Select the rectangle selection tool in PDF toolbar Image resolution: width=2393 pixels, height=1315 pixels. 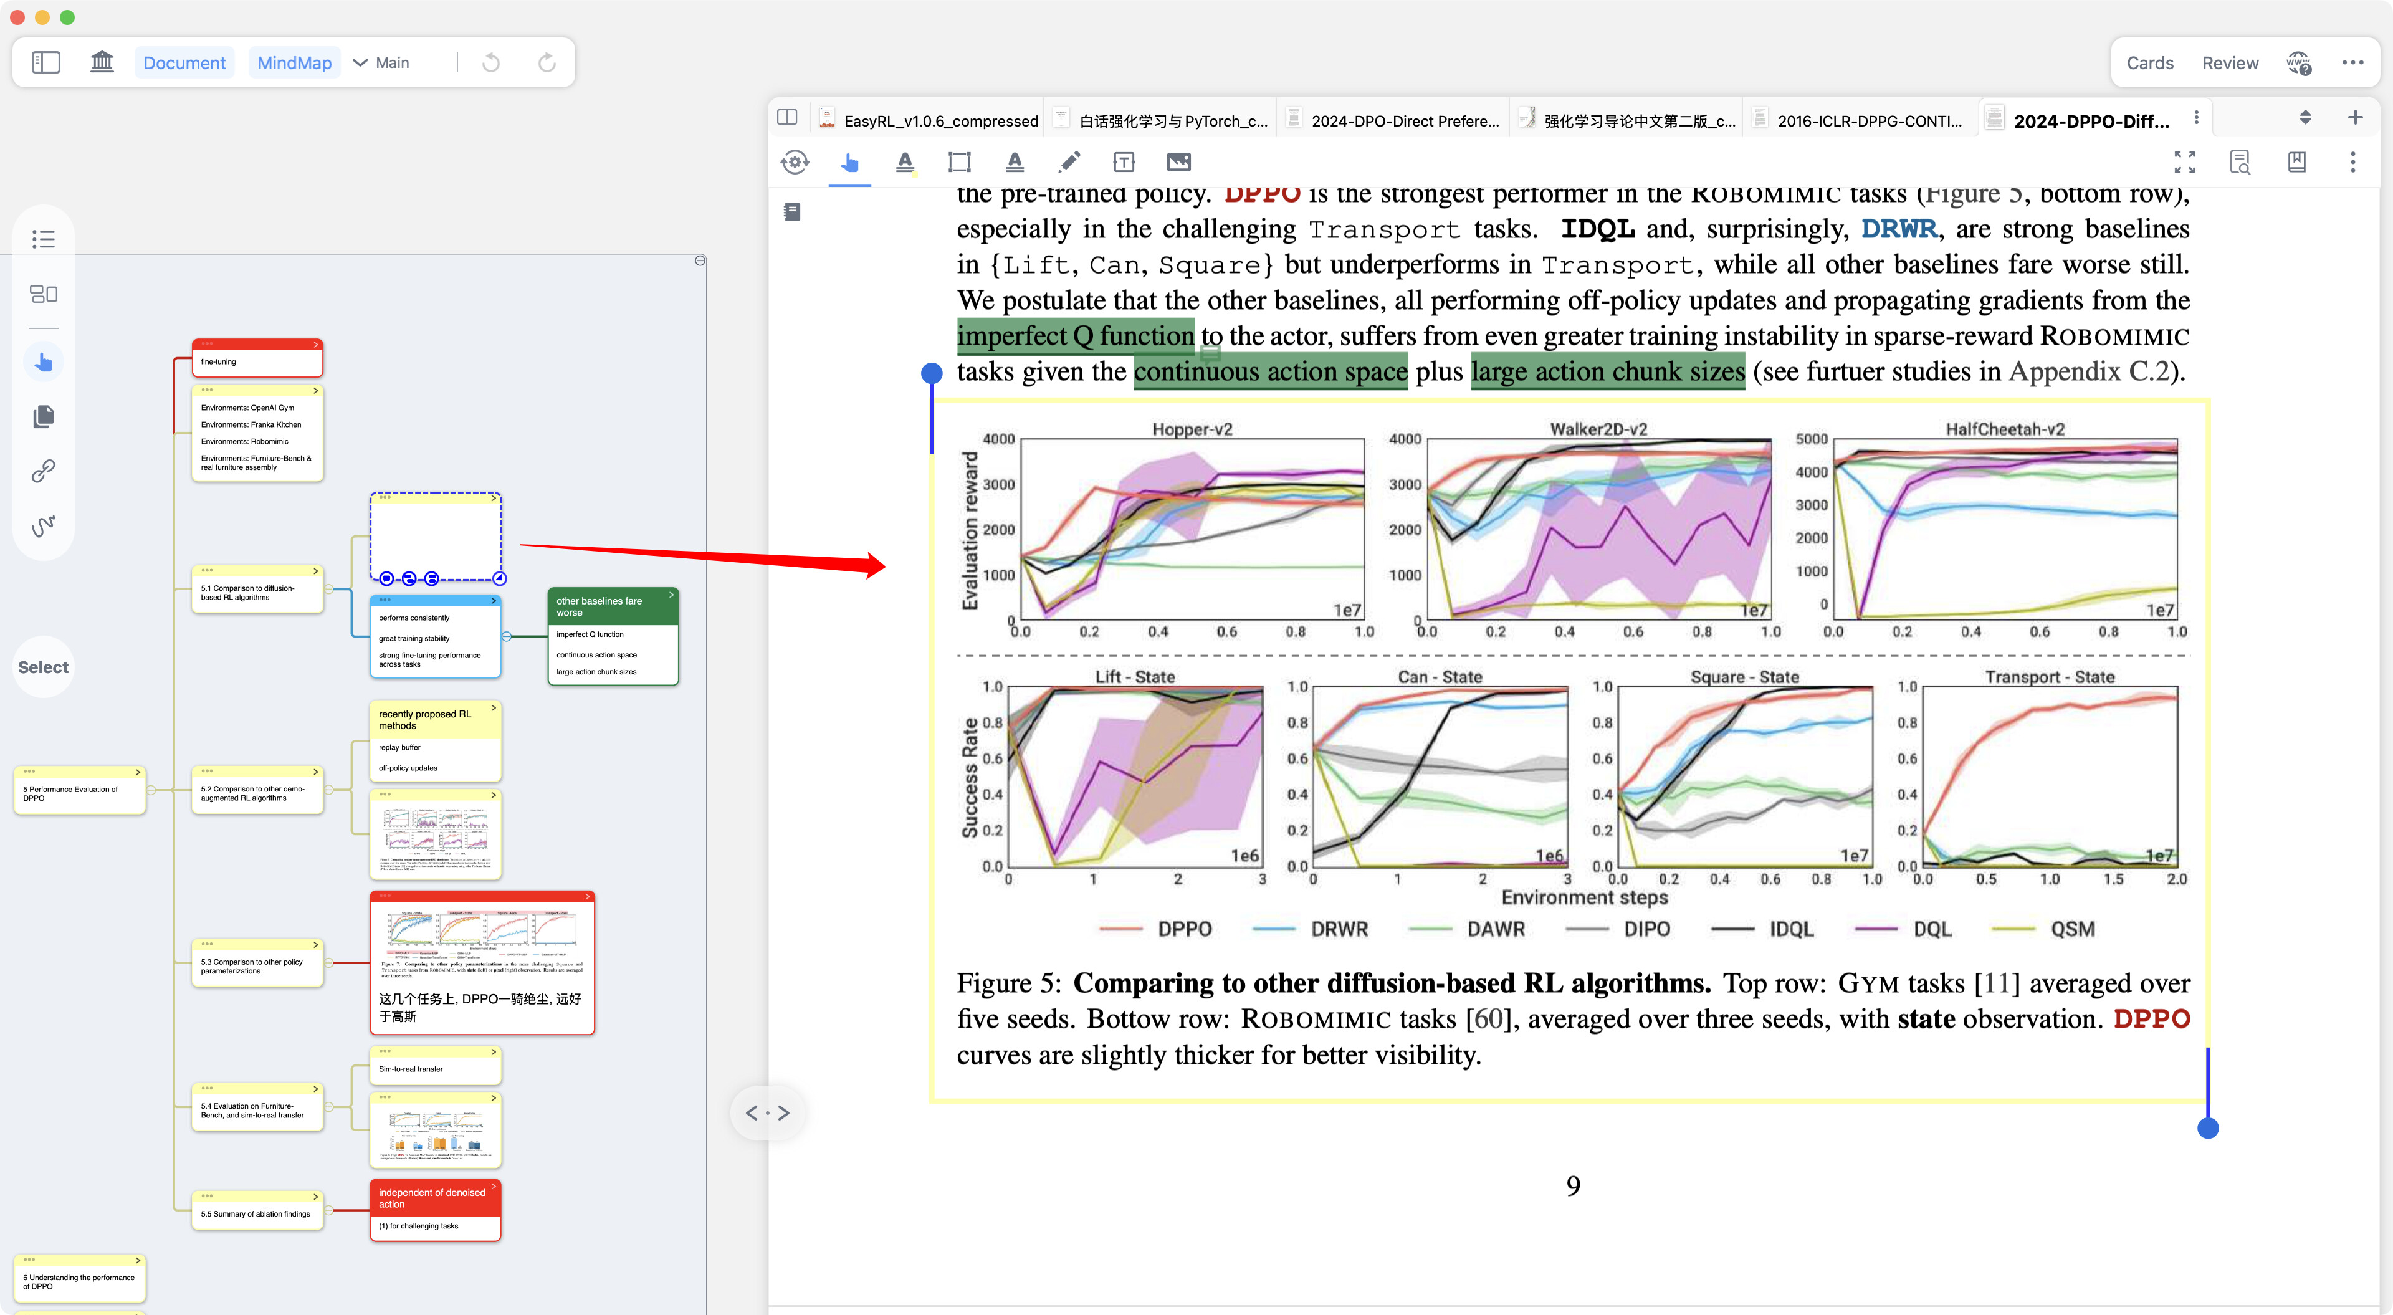click(958, 161)
